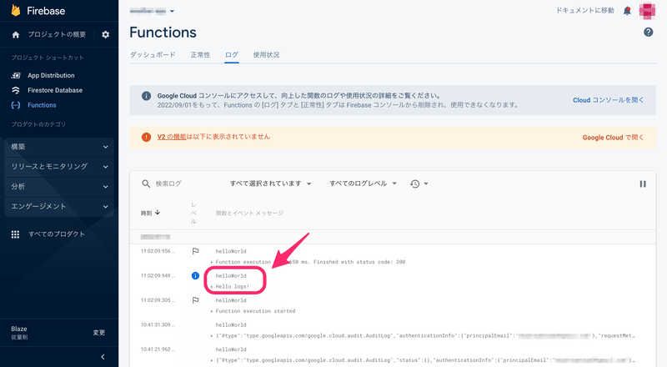Click the 変更 plan button
This screenshot has width=667, height=367.
99,332
